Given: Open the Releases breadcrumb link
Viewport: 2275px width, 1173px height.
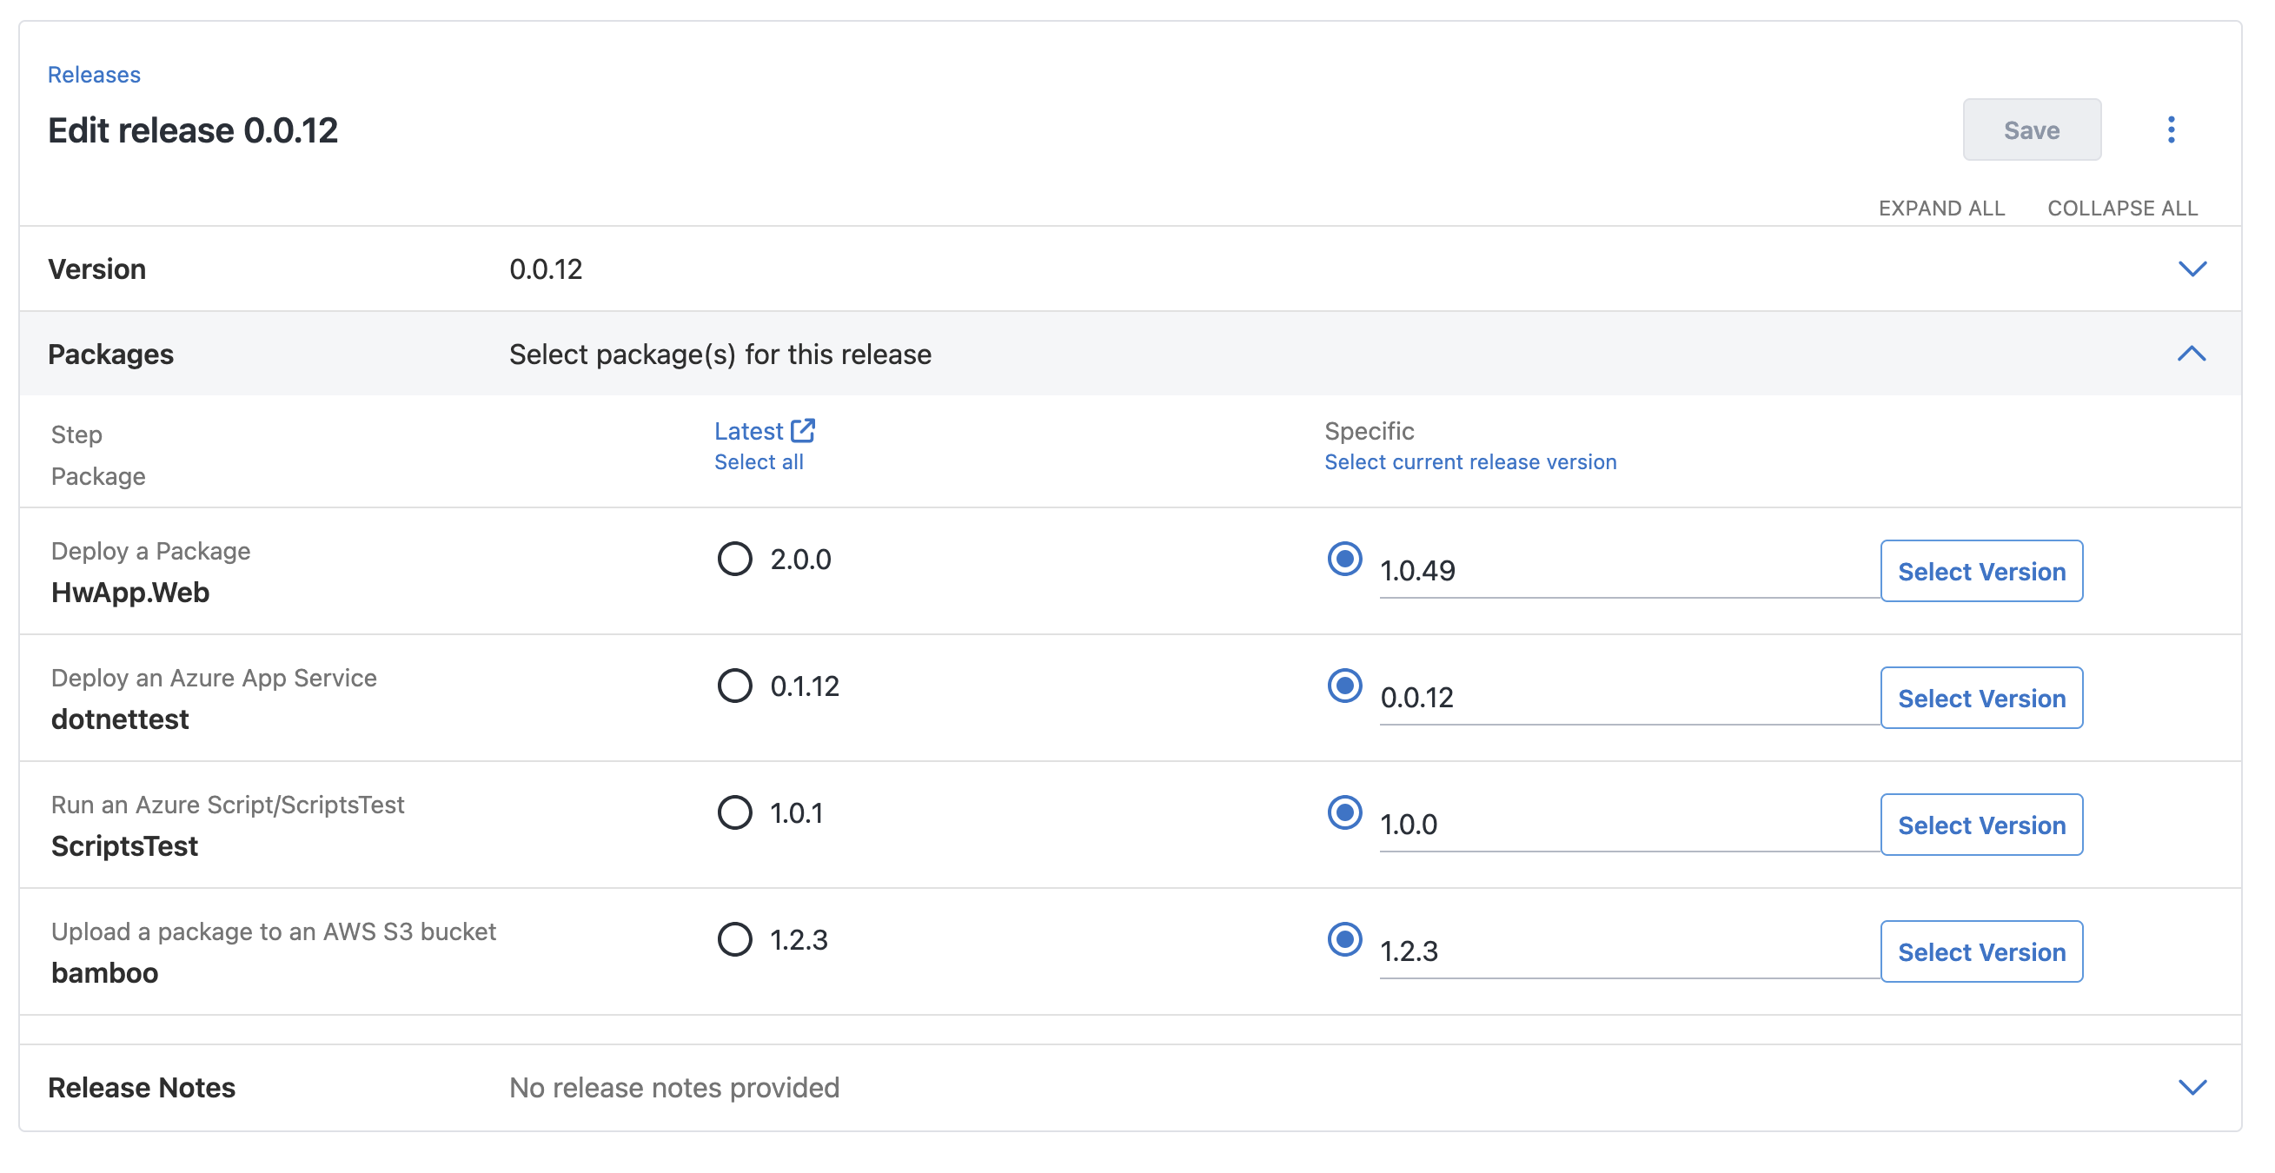Looking at the screenshot, I should [94, 74].
